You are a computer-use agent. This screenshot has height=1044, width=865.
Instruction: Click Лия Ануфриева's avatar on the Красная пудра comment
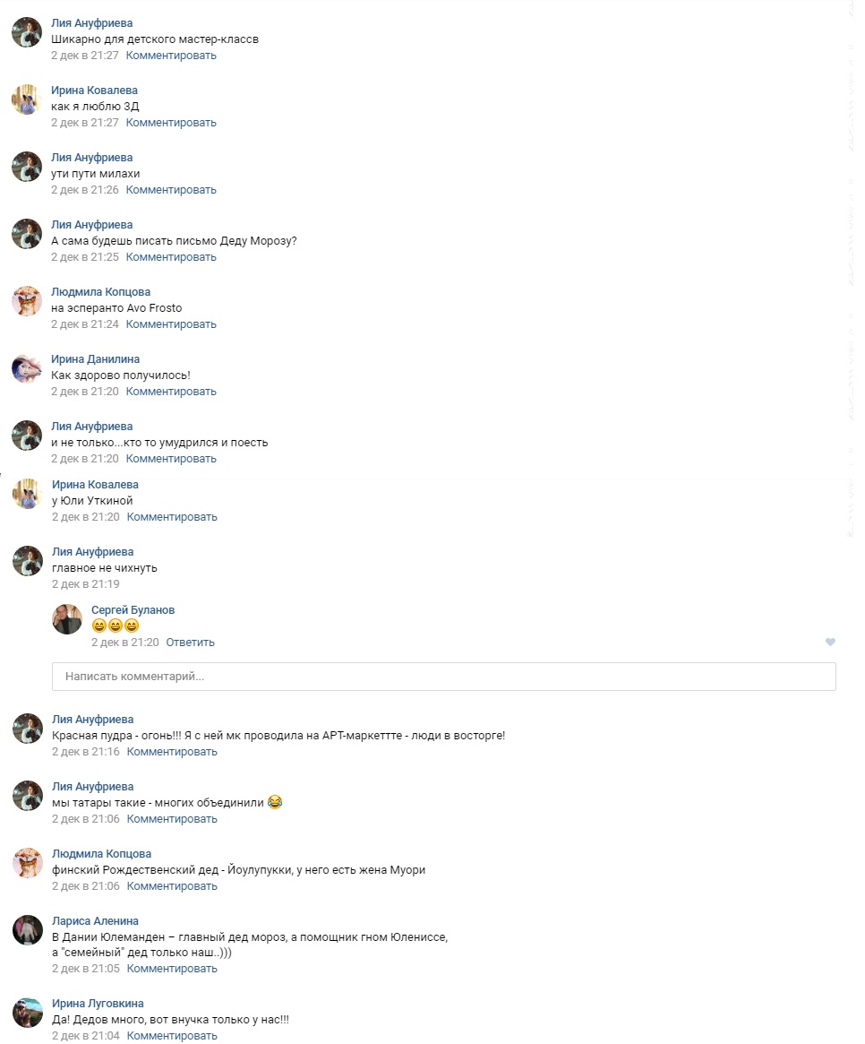tap(28, 729)
